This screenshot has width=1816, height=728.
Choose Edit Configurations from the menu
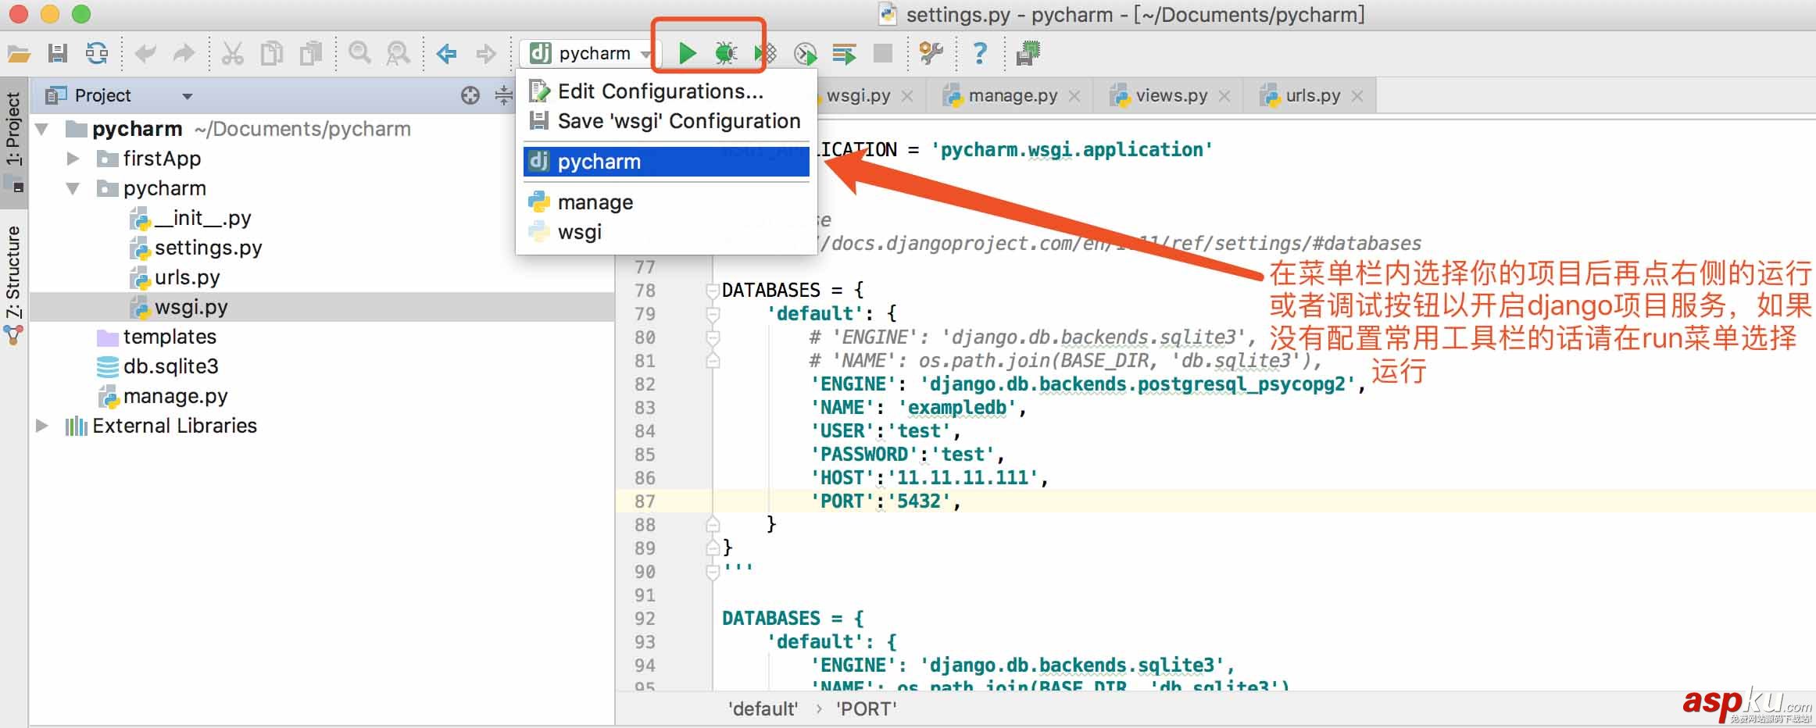(660, 91)
